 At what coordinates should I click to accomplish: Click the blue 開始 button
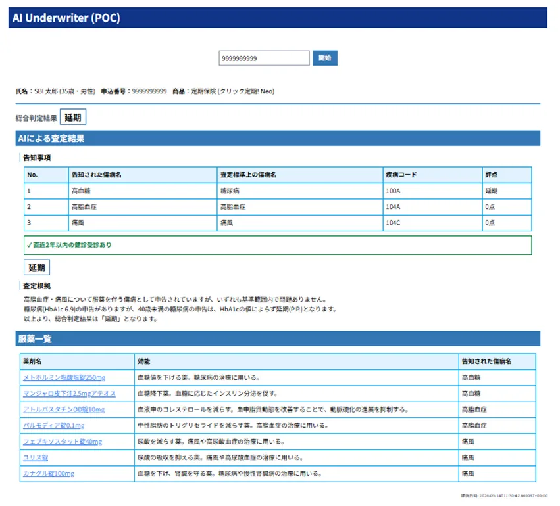point(324,58)
